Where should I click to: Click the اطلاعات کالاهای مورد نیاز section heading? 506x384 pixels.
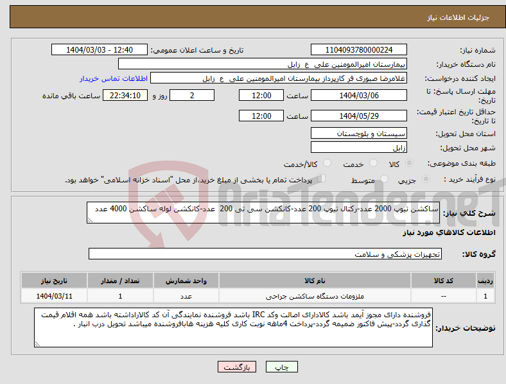pyautogui.click(x=449, y=232)
